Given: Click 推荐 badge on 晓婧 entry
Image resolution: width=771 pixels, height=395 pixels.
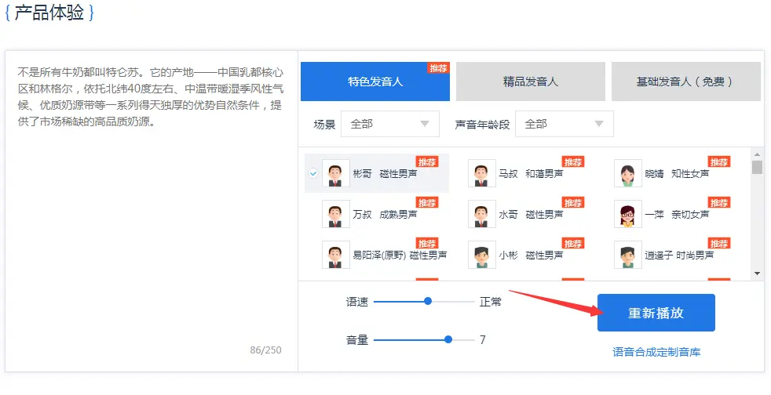Looking at the screenshot, I should pos(719,161).
